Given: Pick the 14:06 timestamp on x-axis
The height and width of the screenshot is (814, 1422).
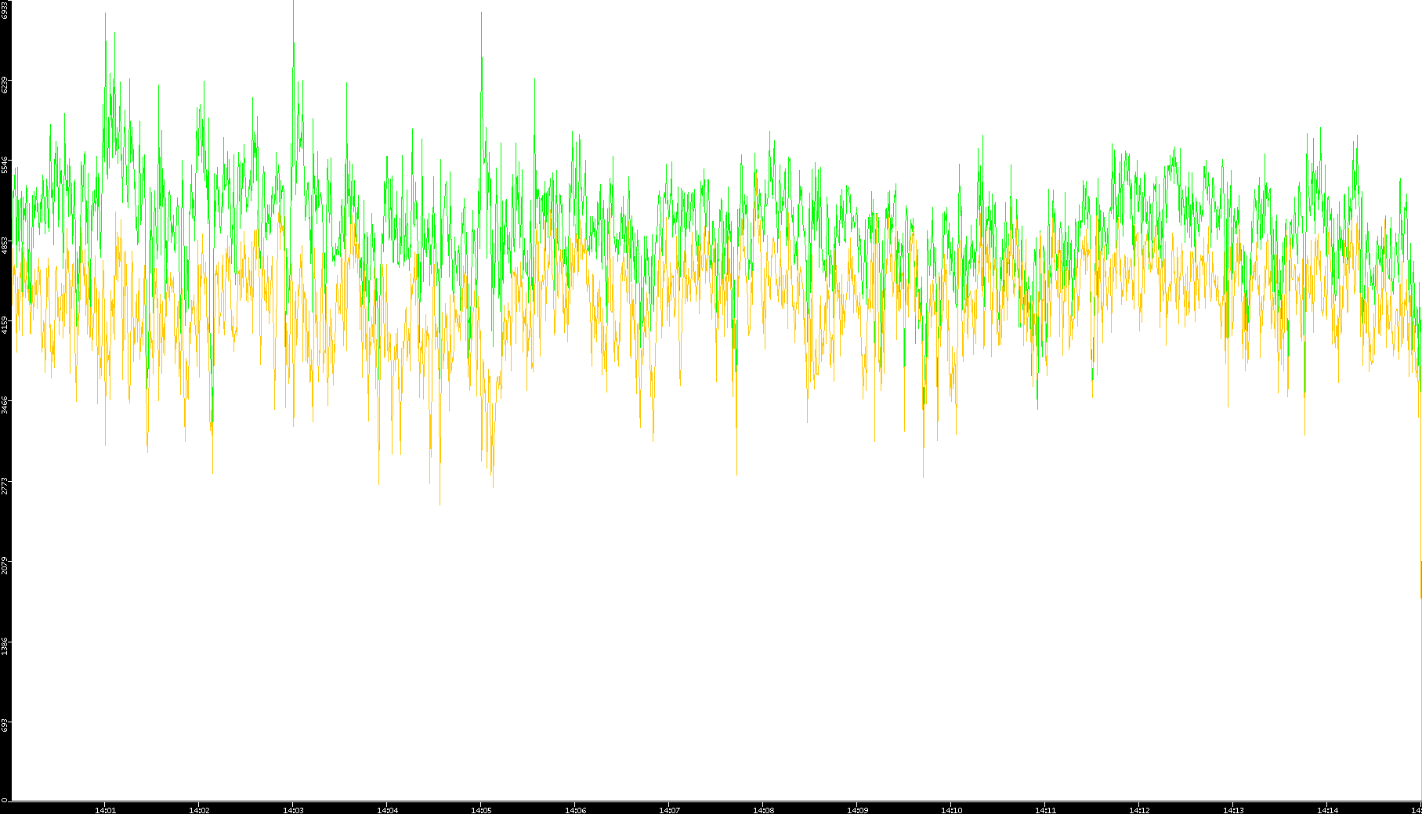Looking at the screenshot, I should [x=575, y=810].
